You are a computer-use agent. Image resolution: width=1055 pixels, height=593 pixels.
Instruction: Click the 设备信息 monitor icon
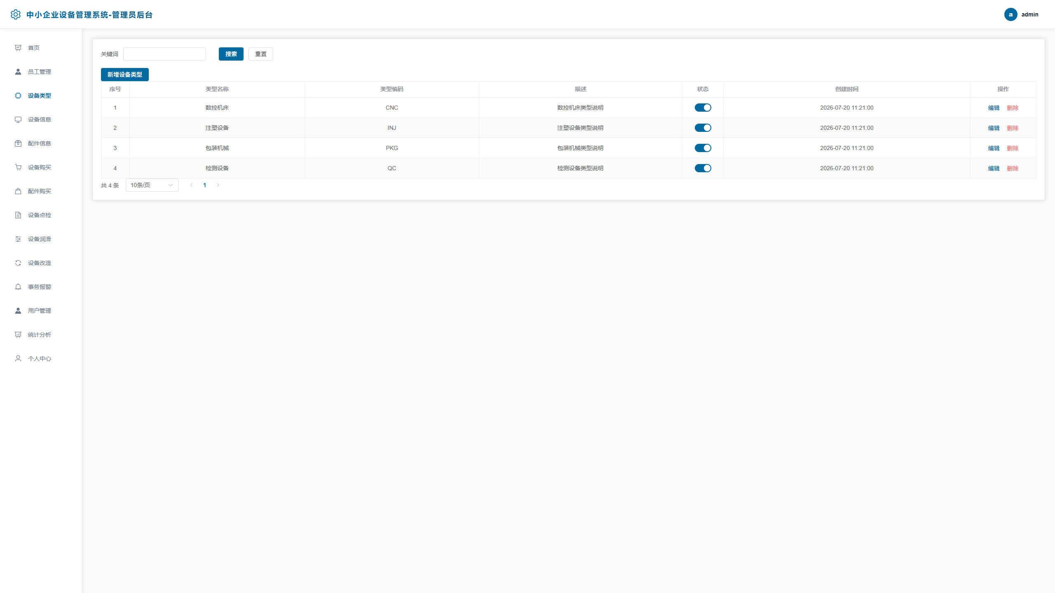(18, 120)
